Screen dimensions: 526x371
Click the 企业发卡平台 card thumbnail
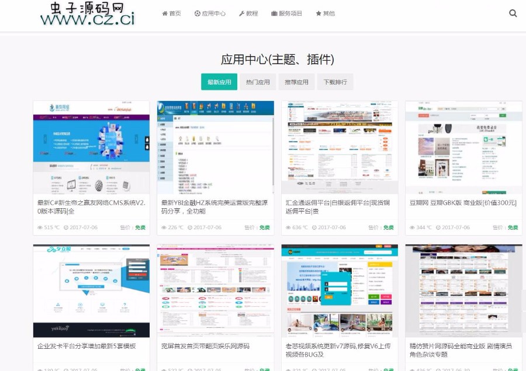click(x=91, y=288)
